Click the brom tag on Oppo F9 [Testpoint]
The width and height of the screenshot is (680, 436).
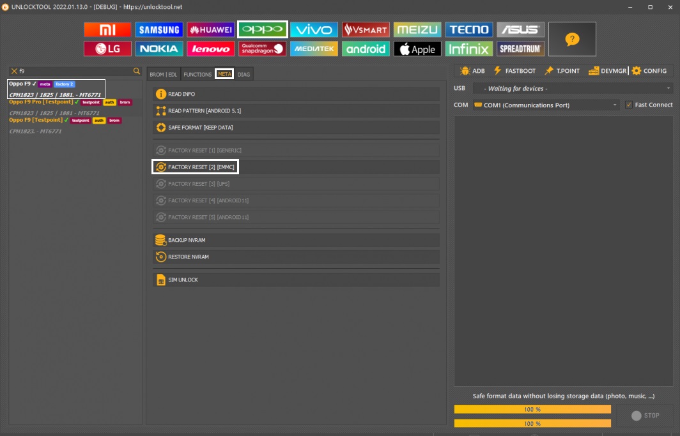[x=114, y=121]
